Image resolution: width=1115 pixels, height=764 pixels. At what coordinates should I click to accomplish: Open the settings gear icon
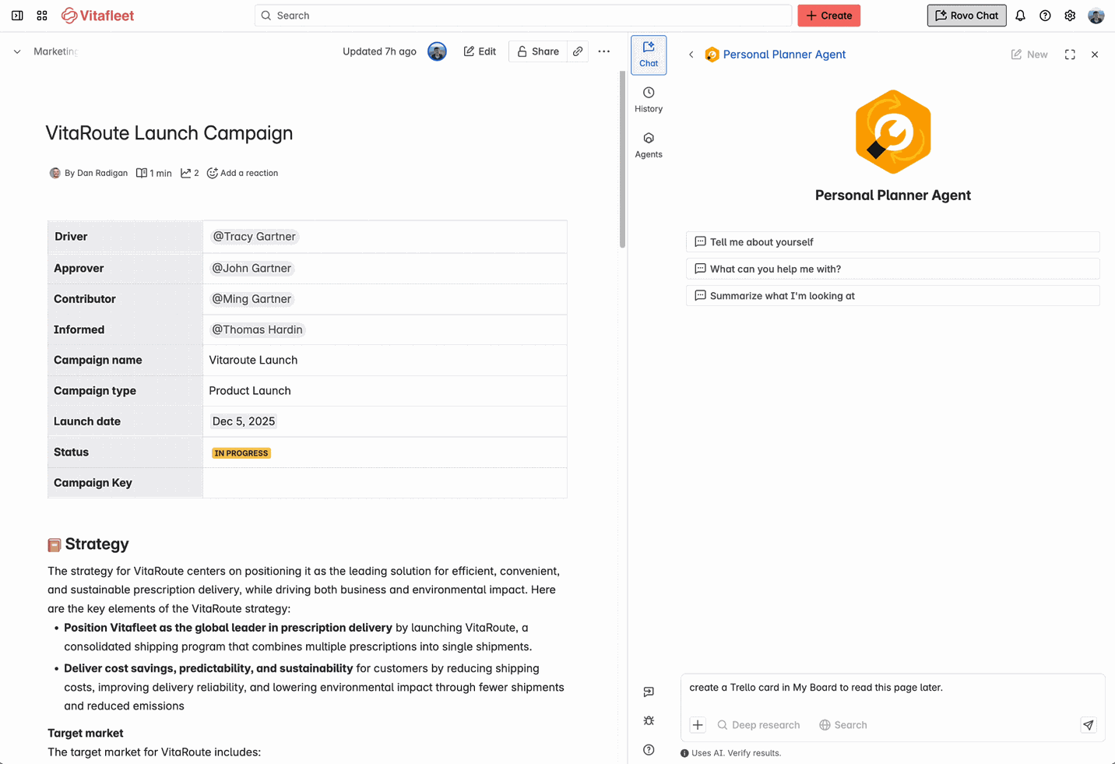tap(1070, 16)
